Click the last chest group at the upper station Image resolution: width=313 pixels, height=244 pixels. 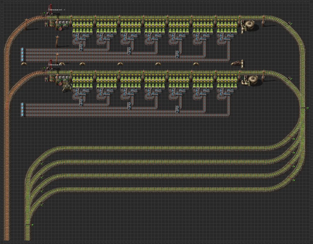coord(227,26)
